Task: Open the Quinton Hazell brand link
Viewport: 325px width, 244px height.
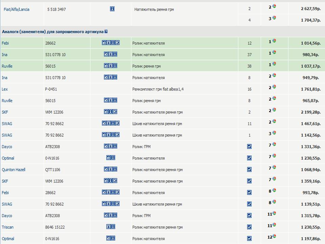Action: 14,169
